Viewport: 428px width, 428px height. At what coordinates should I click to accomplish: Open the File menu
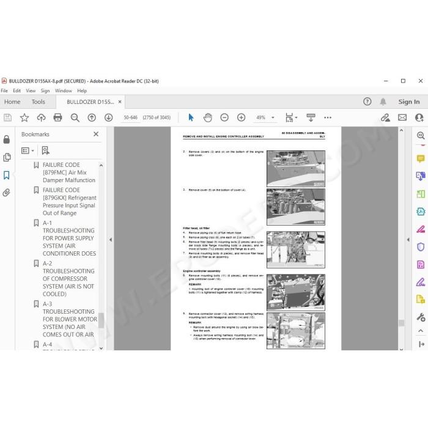click(x=4, y=90)
